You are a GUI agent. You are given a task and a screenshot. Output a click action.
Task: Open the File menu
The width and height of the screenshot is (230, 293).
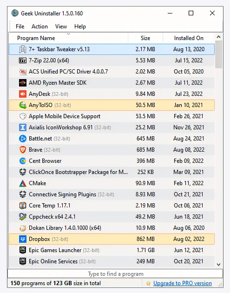[20, 27]
